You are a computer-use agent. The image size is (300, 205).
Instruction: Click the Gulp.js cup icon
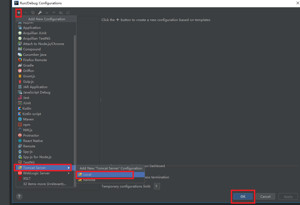20,81
